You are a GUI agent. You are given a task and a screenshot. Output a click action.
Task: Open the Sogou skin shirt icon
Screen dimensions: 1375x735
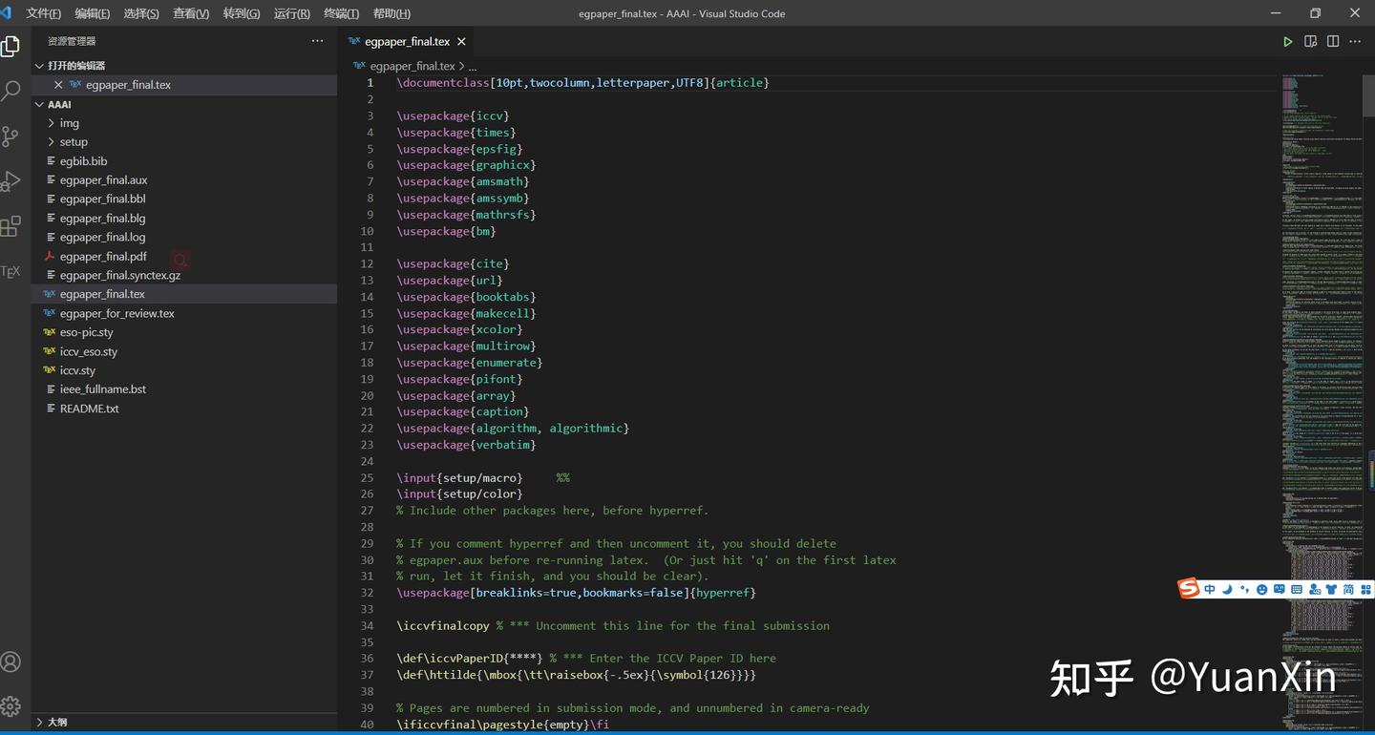pos(1331,590)
